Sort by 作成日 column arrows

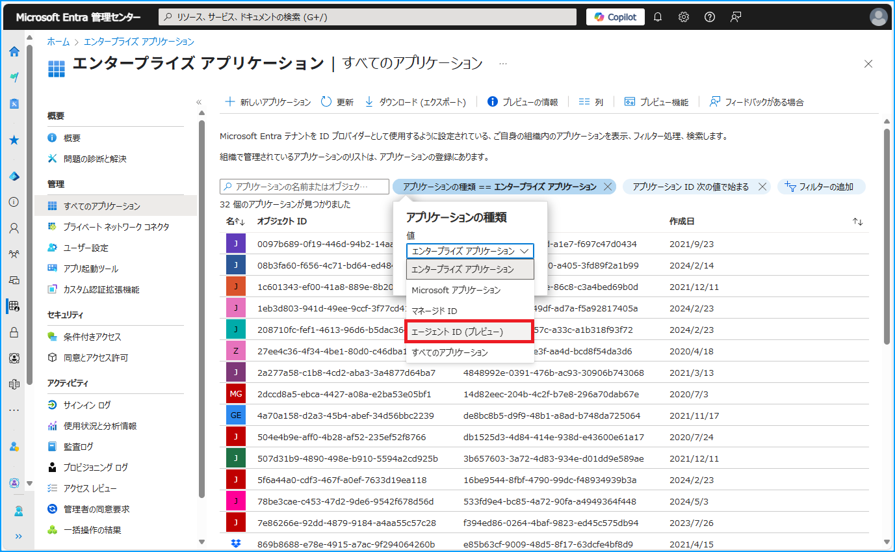click(x=858, y=222)
